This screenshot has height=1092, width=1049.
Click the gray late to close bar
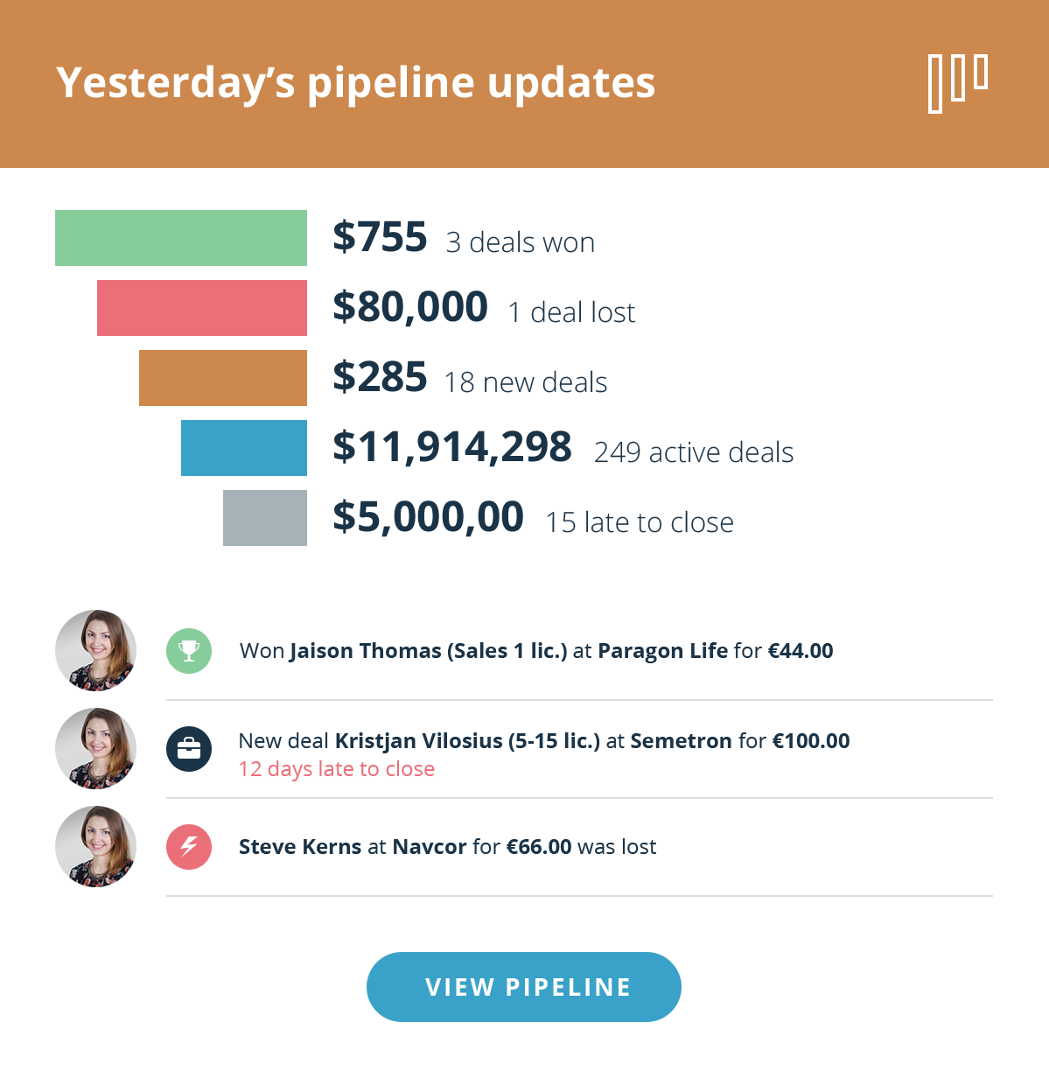265,518
